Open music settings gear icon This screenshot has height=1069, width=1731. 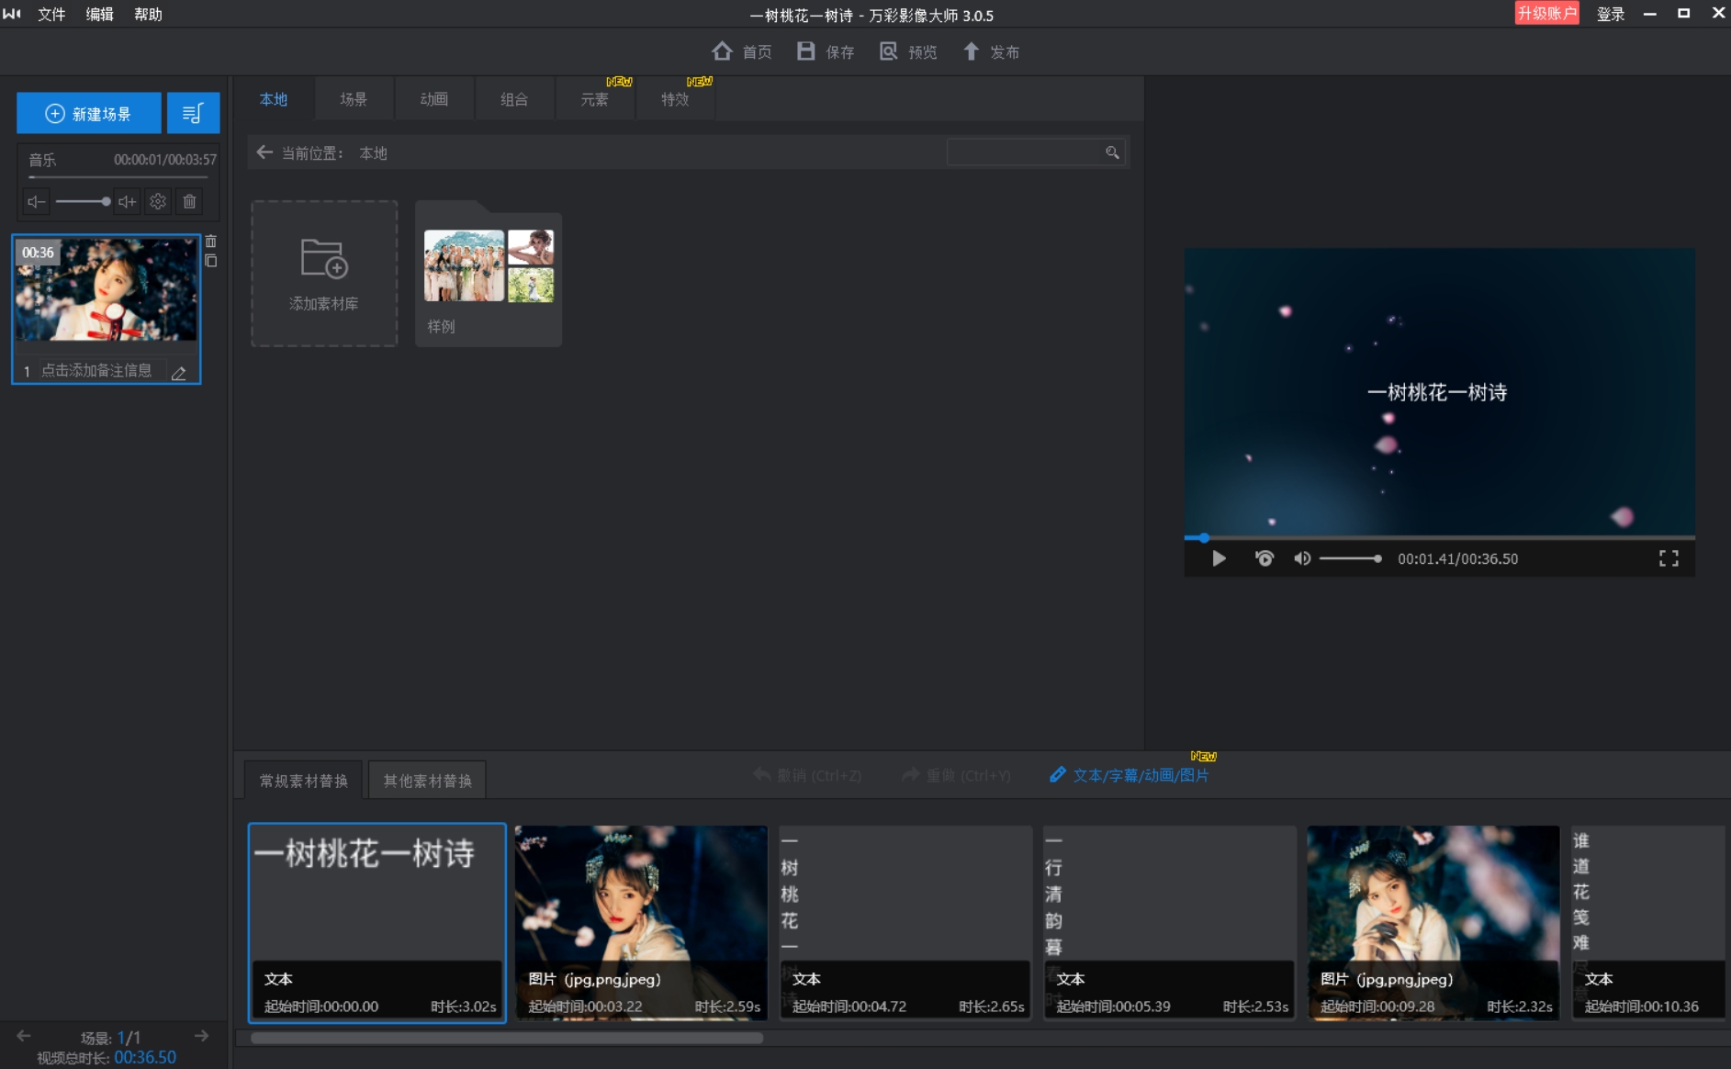158,201
